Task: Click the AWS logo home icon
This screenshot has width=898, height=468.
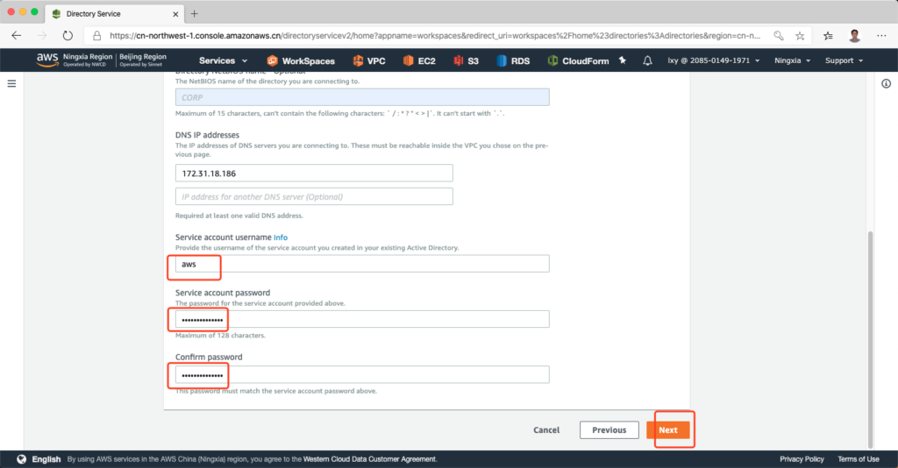Action: (46, 60)
